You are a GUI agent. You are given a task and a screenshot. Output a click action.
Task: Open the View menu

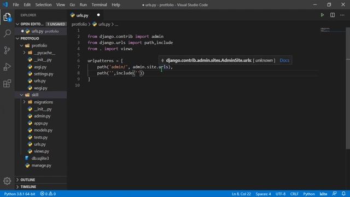coord(61,5)
